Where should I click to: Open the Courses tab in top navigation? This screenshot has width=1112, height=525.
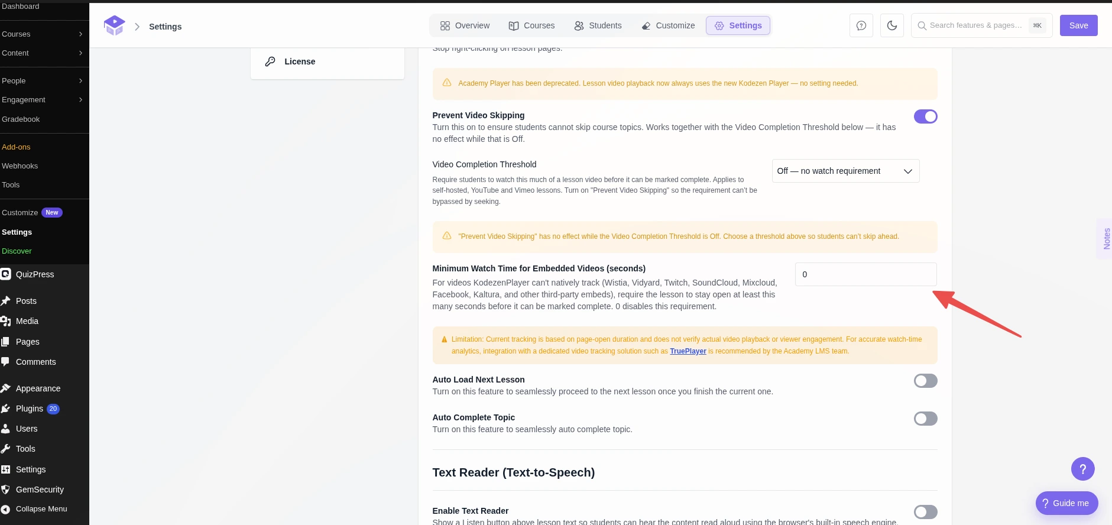(x=531, y=25)
